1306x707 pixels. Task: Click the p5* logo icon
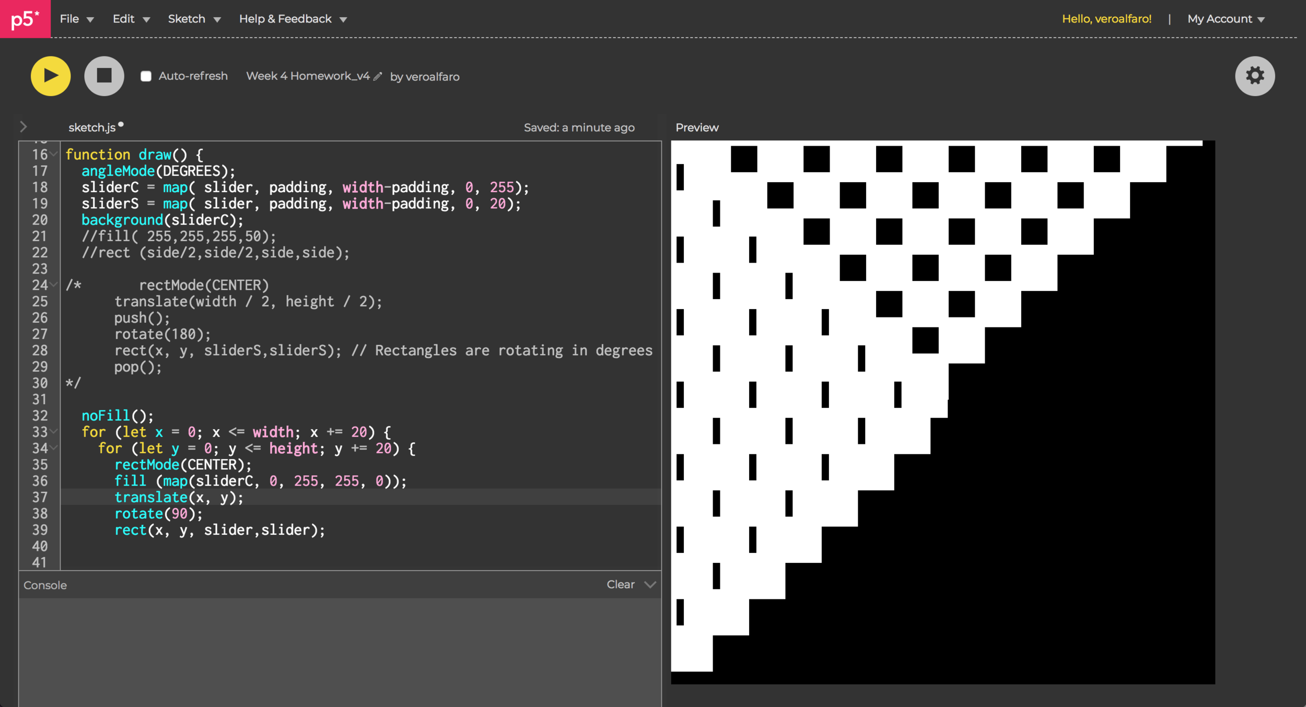click(x=25, y=19)
